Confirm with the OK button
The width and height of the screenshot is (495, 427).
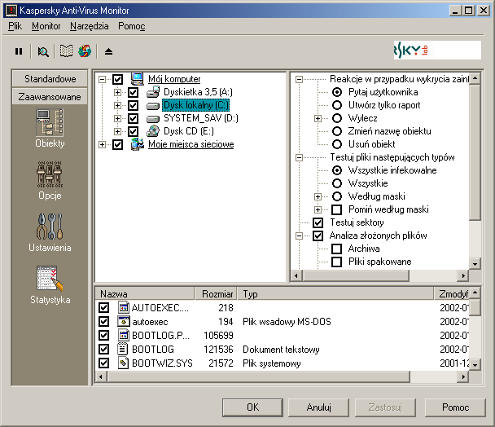pyautogui.click(x=252, y=407)
